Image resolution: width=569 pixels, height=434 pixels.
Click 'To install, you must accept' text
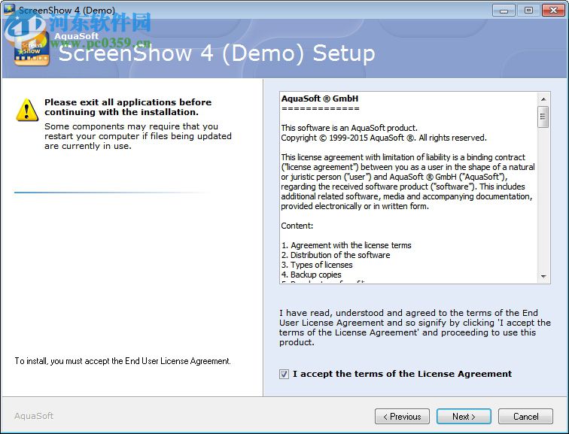pyautogui.click(x=123, y=361)
